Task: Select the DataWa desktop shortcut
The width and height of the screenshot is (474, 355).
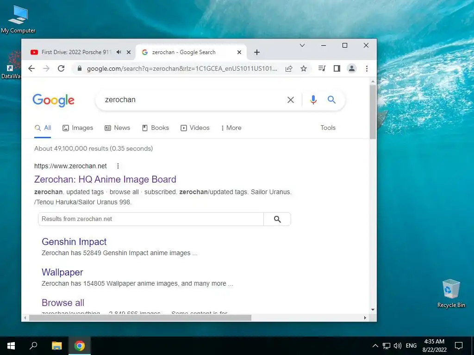Action: [x=11, y=64]
